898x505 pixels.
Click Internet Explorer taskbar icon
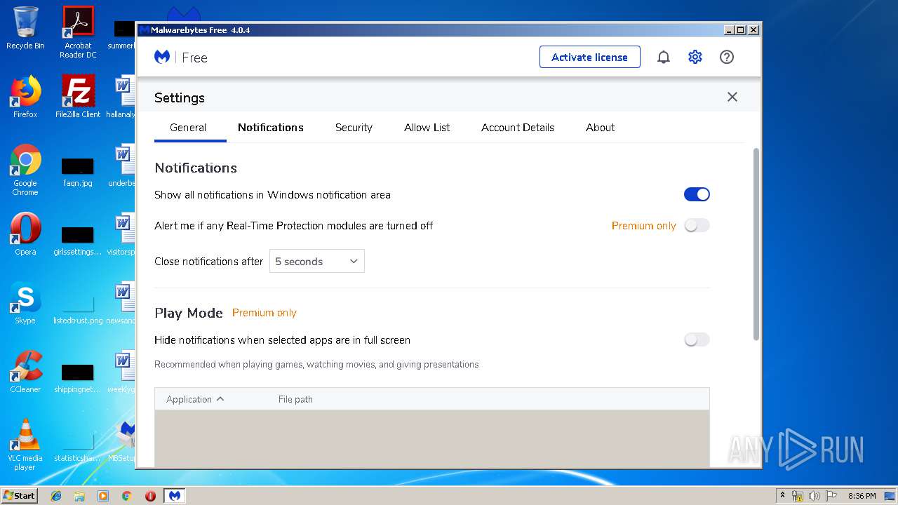click(x=56, y=496)
